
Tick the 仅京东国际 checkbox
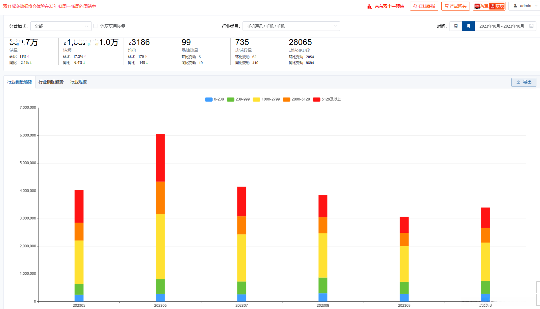[95, 26]
